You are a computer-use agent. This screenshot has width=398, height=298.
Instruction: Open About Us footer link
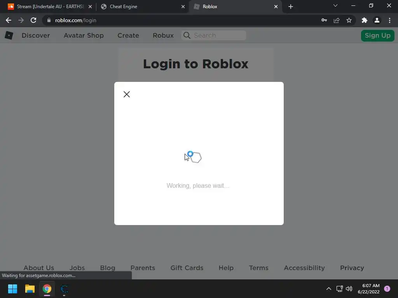pos(39,268)
